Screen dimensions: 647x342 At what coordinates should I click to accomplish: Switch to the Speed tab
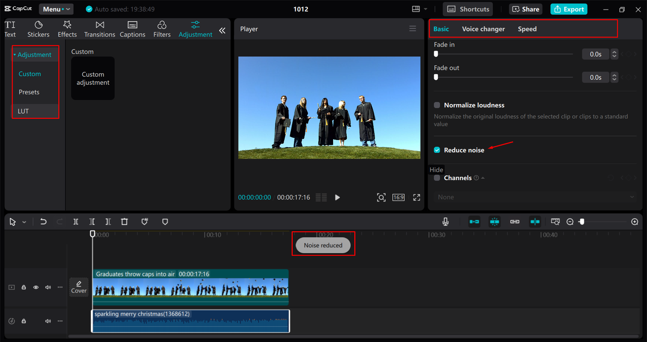tap(527, 29)
